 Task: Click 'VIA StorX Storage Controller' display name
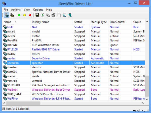click(51, 85)
